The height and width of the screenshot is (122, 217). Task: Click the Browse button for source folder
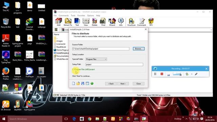tap(139, 49)
